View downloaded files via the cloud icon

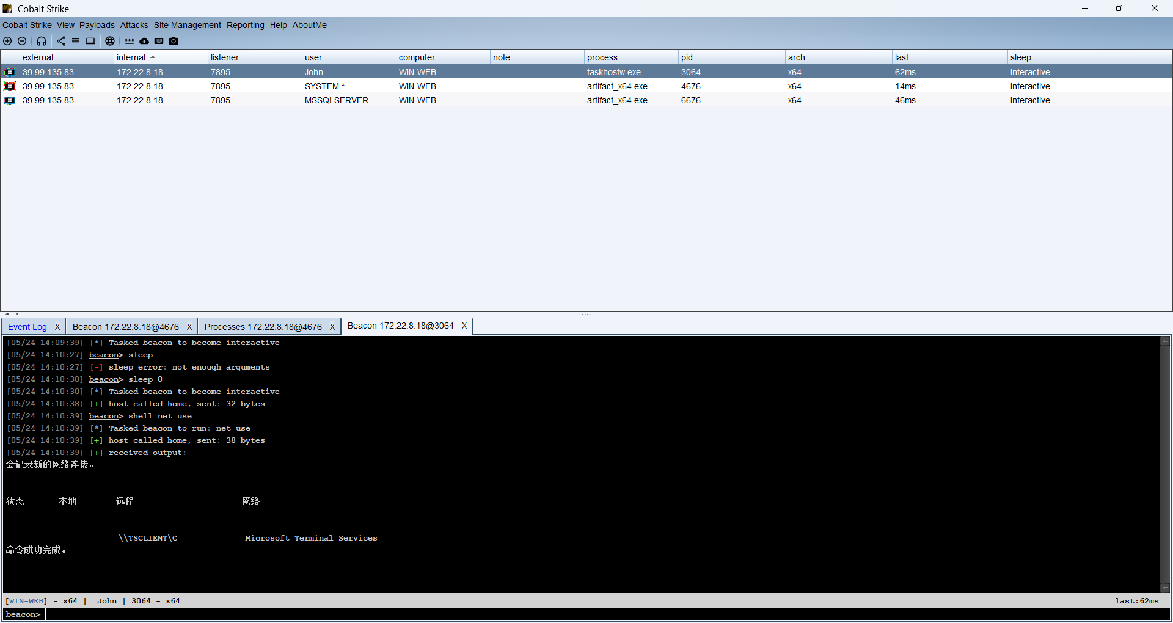(x=144, y=41)
